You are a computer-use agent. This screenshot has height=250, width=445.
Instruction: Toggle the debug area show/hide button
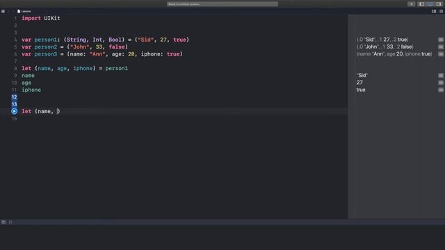pos(3,222)
